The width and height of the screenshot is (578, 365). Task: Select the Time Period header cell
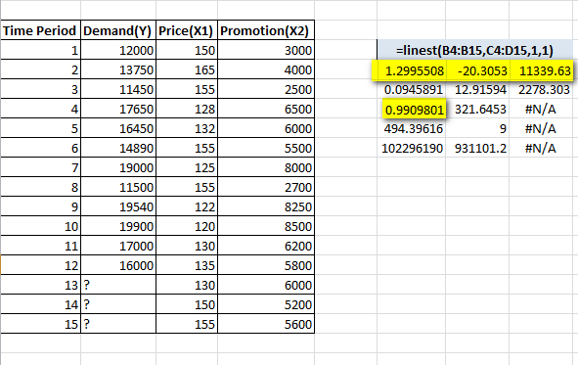(x=40, y=30)
